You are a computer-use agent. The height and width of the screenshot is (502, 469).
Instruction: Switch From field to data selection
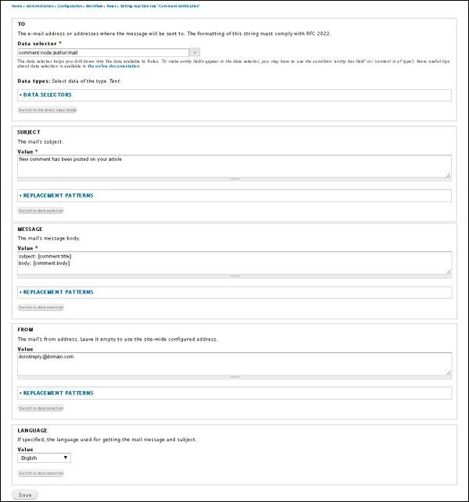coord(41,408)
